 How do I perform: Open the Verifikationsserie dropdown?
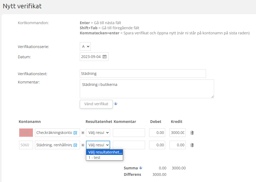tap(85, 46)
